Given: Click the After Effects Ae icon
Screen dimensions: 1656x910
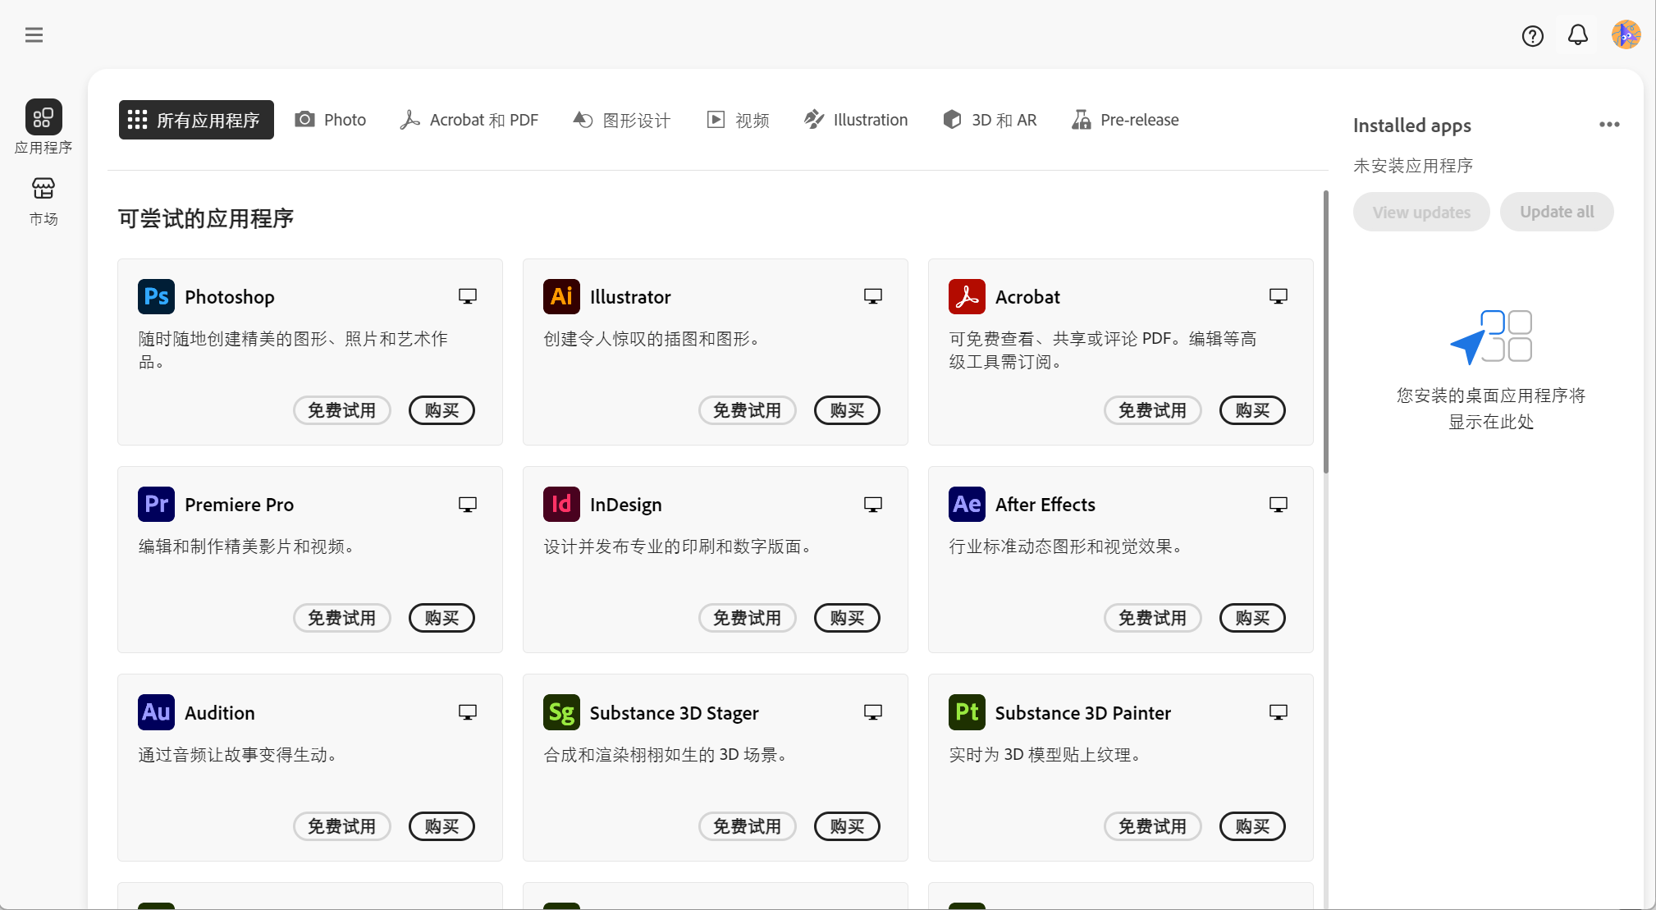Looking at the screenshot, I should click(967, 505).
